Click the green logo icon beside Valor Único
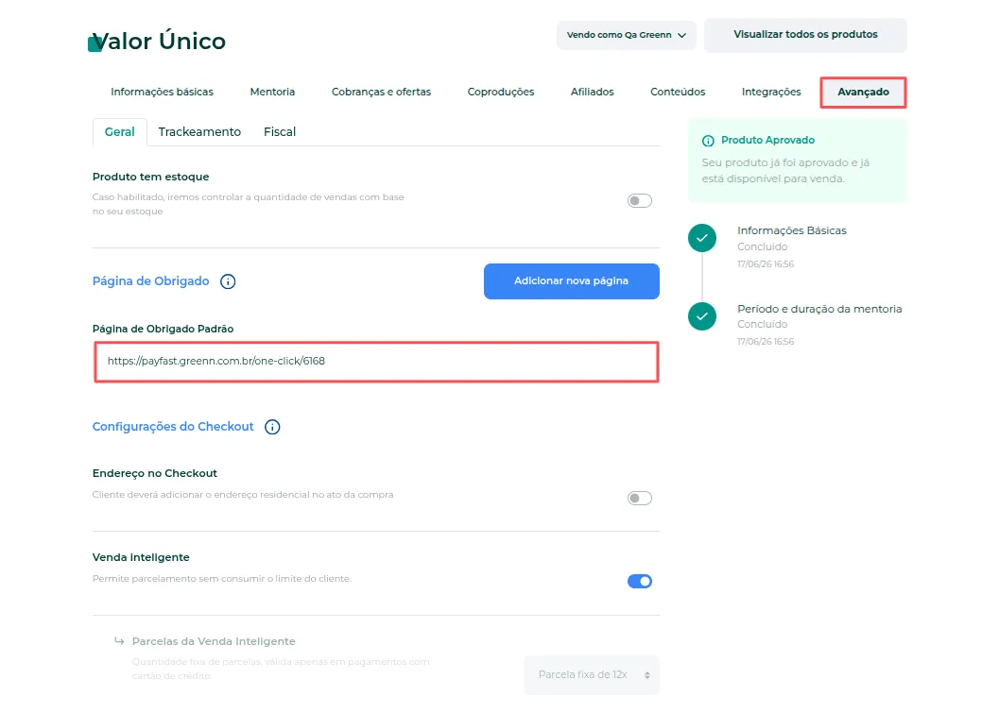999x713 pixels. coord(95,43)
